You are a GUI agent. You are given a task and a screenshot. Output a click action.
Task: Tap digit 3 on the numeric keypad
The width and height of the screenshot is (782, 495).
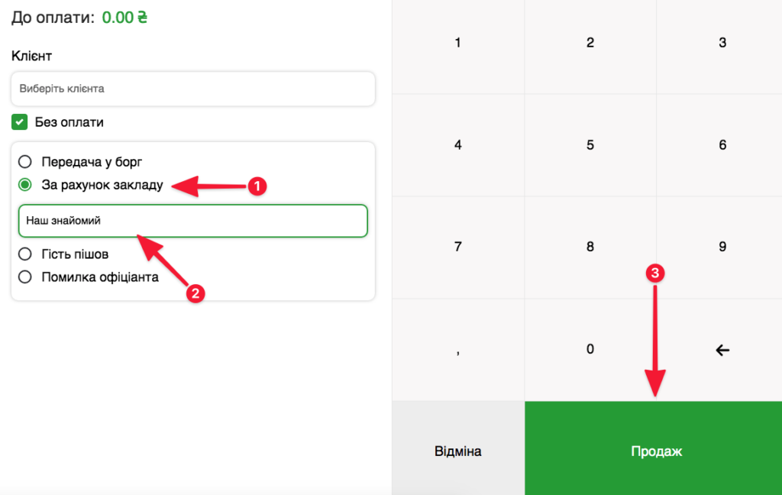pyautogui.click(x=722, y=44)
